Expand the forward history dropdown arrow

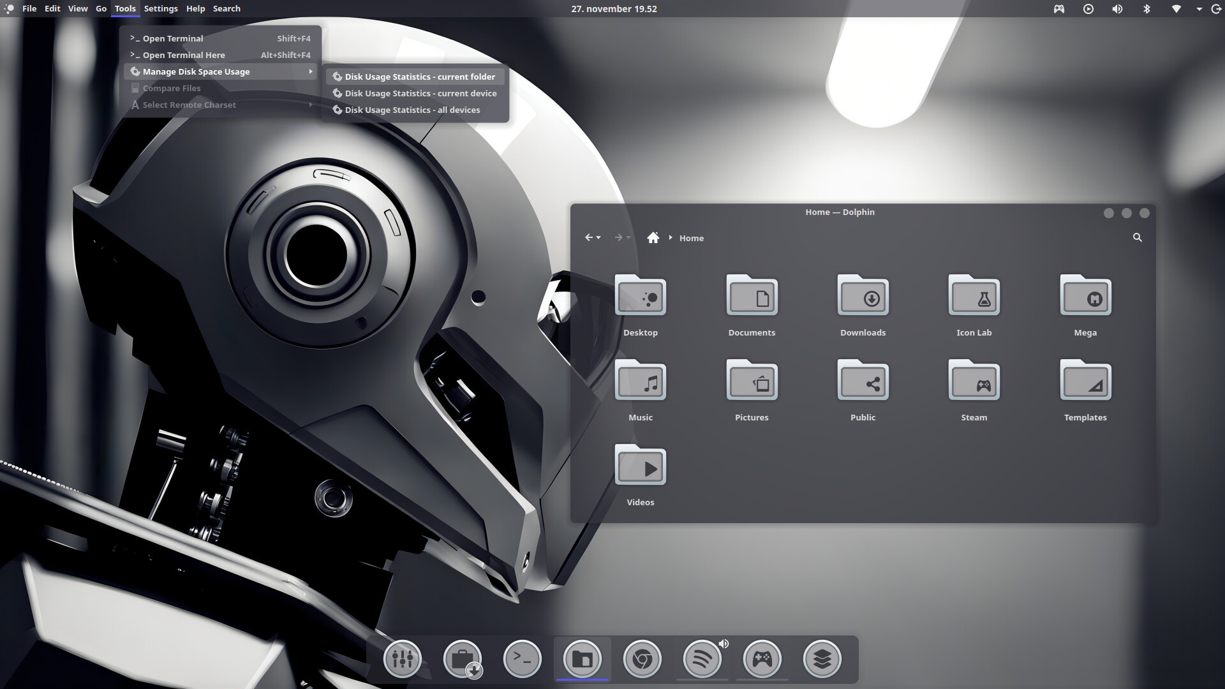pyautogui.click(x=628, y=238)
